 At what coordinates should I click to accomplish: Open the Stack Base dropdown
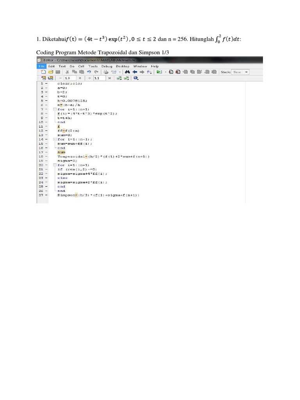[x=241, y=72]
